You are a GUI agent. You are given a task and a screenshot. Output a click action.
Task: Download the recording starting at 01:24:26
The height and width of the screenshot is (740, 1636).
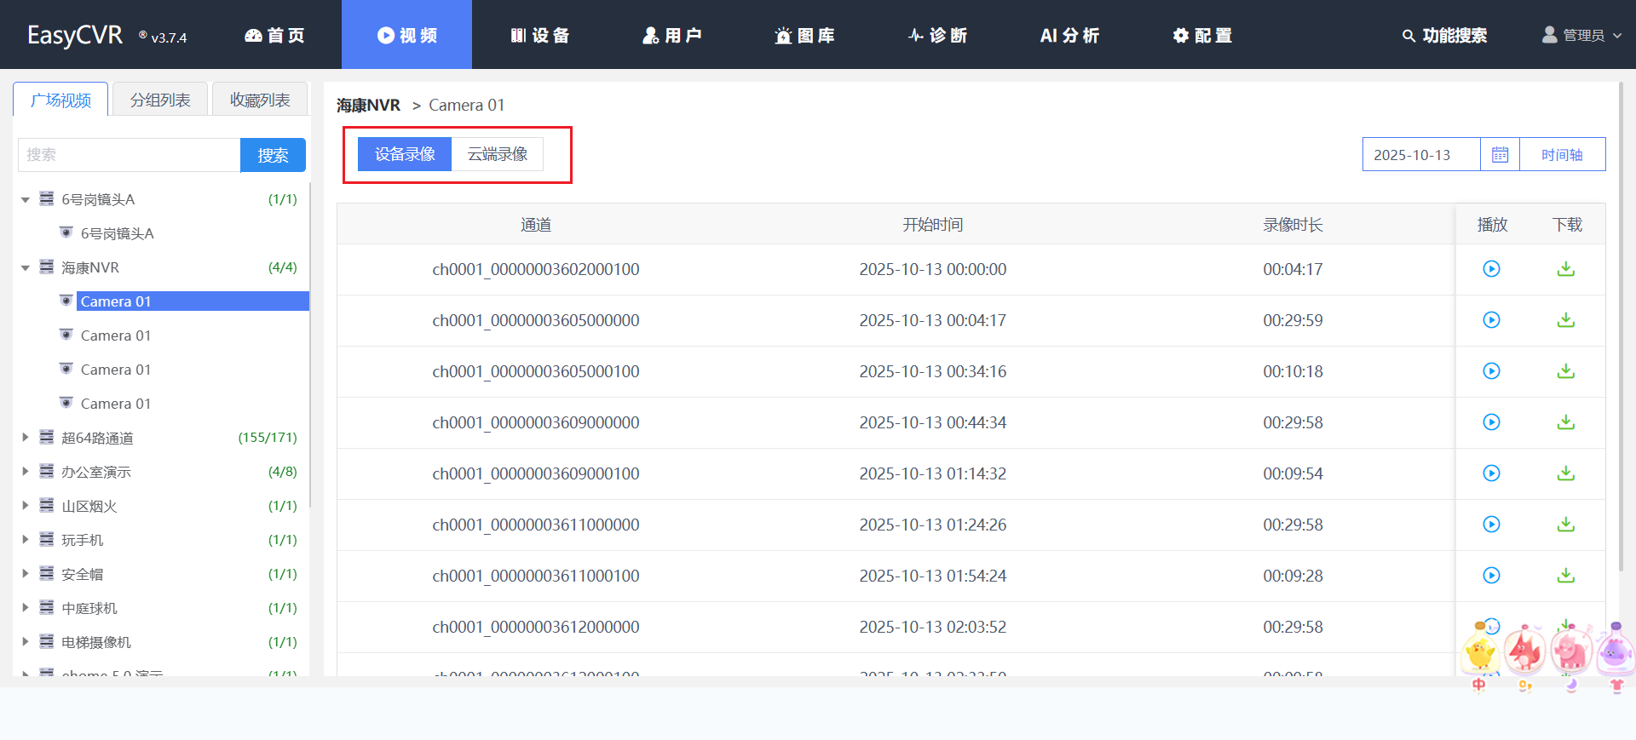click(x=1565, y=525)
